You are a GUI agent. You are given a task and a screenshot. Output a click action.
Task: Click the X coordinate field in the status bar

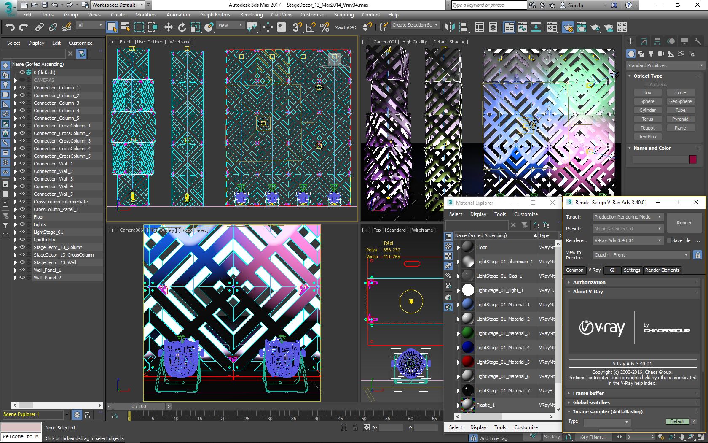[x=391, y=428]
